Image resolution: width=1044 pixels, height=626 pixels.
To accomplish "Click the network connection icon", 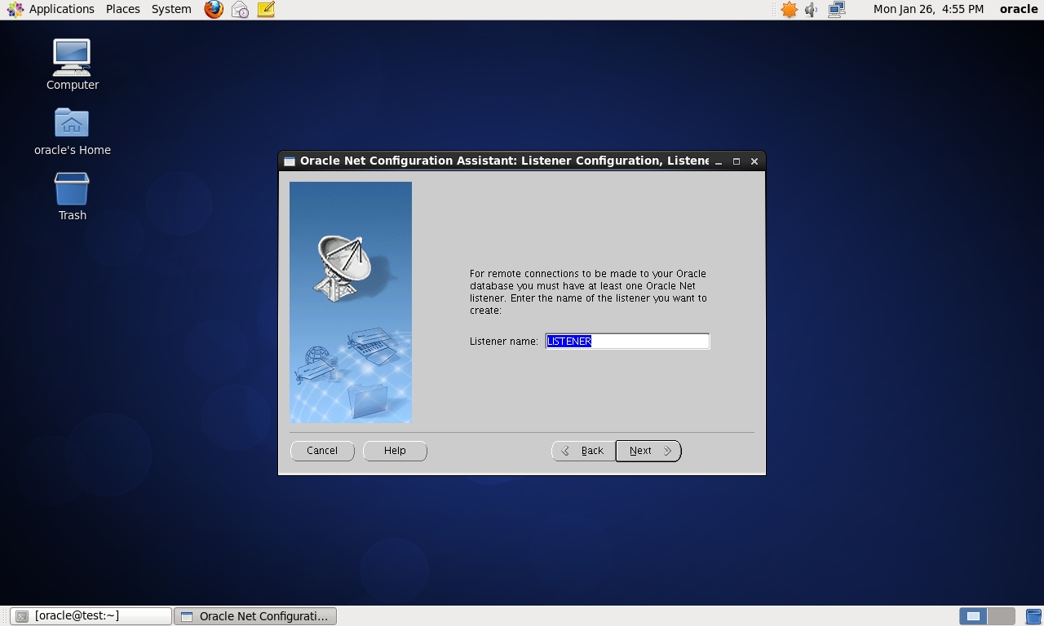I will (x=837, y=10).
